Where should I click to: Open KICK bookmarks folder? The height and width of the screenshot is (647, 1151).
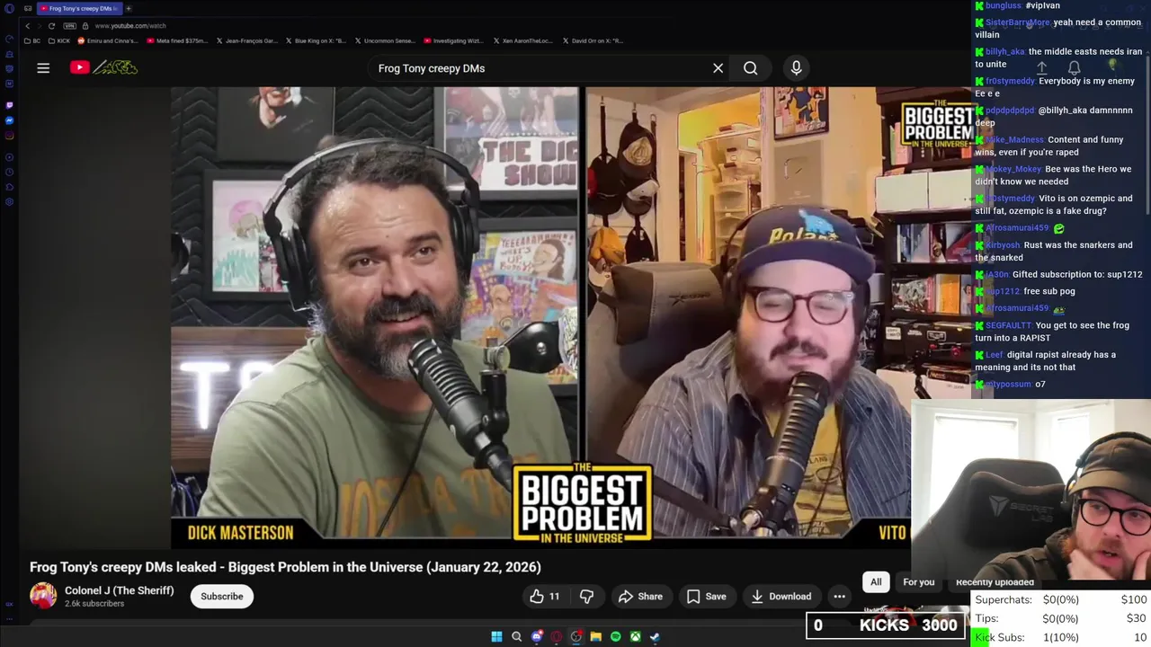[x=58, y=40]
